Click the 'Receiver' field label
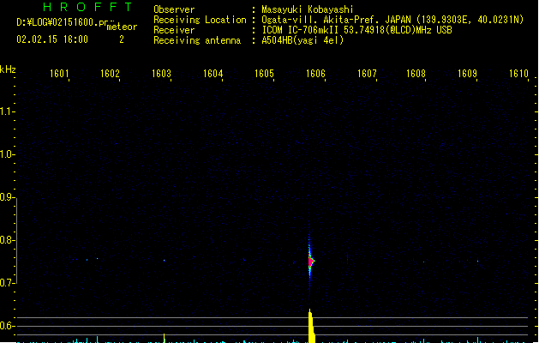Screen dimensions: 539x343 (x=174, y=30)
